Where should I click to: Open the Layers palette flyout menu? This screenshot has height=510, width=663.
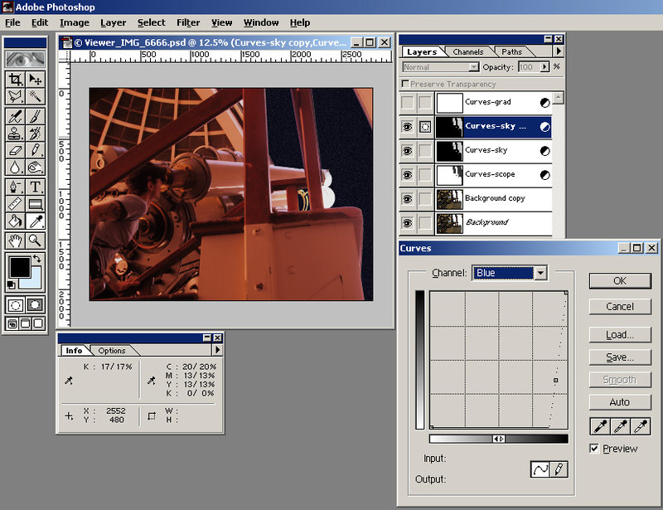click(x=559, y=51)
